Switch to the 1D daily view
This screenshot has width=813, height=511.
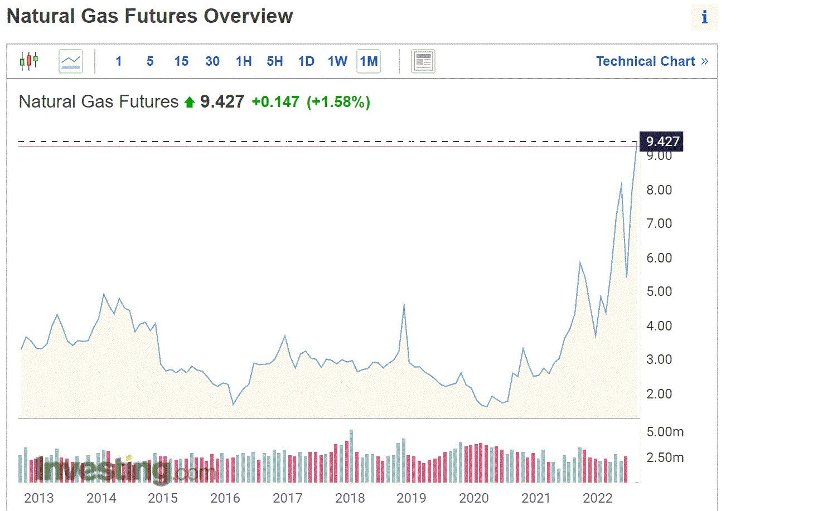point(306,61)
